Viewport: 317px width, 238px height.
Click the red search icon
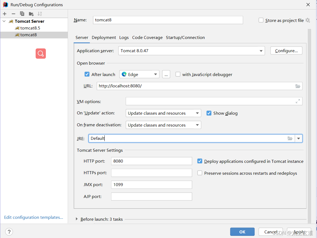41,54
